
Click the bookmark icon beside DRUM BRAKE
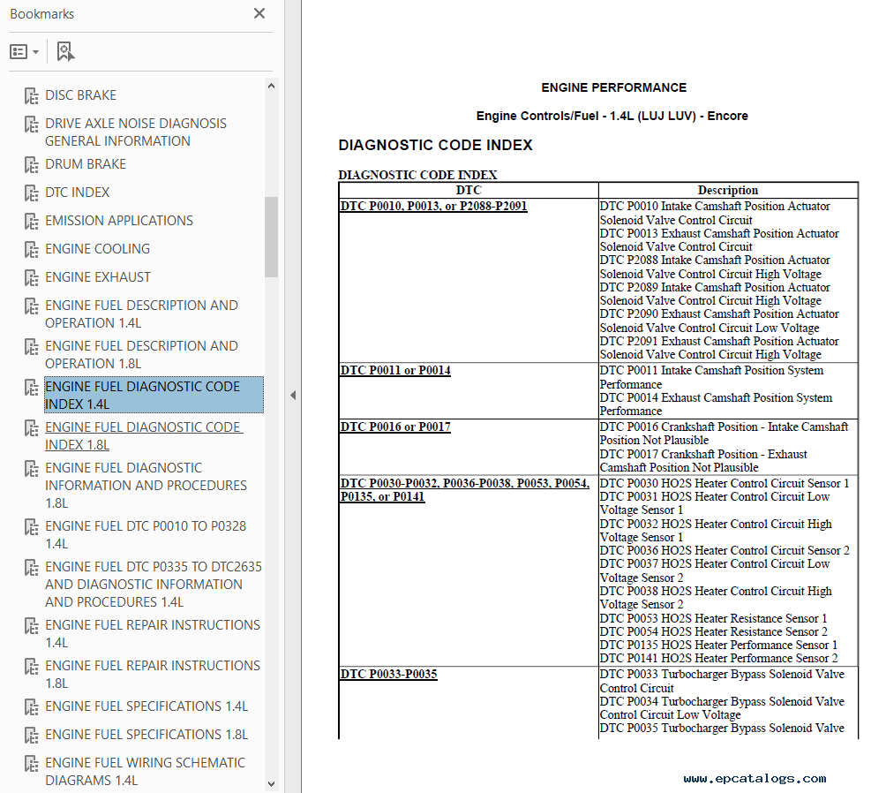(31, 164)
